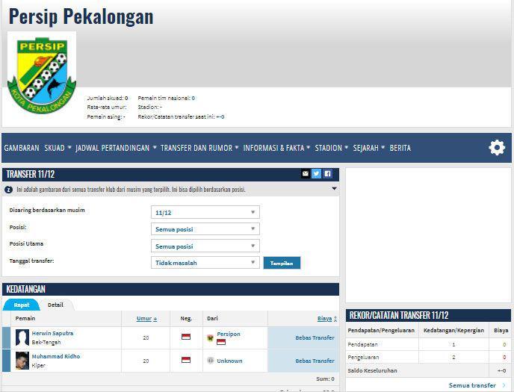Click the Jumlah skuad stat text
This screenshot has width=514, height=392.
(108, 98)
